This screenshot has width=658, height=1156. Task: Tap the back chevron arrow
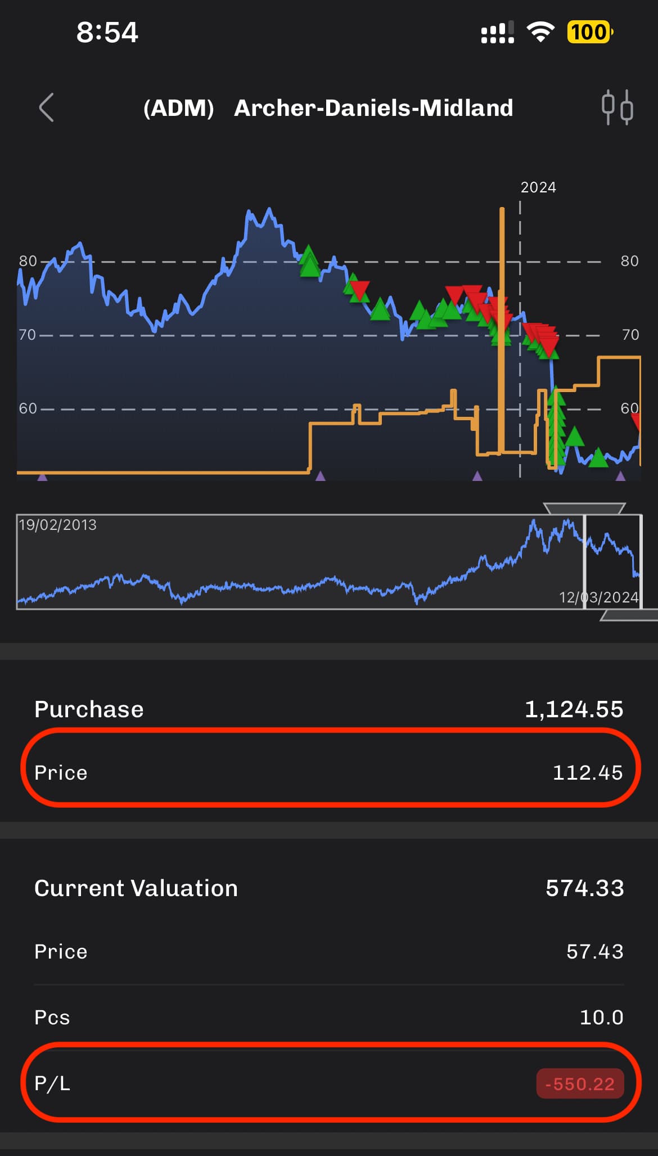pos(47,107)
